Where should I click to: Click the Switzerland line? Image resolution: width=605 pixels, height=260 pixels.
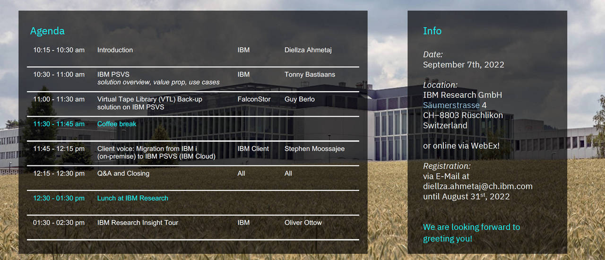pos(445,126)
